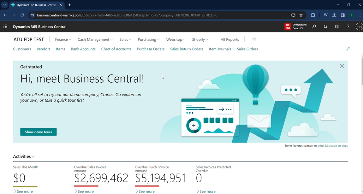Collapse the page using the shrink arrows icon

(x=348, y=49)
